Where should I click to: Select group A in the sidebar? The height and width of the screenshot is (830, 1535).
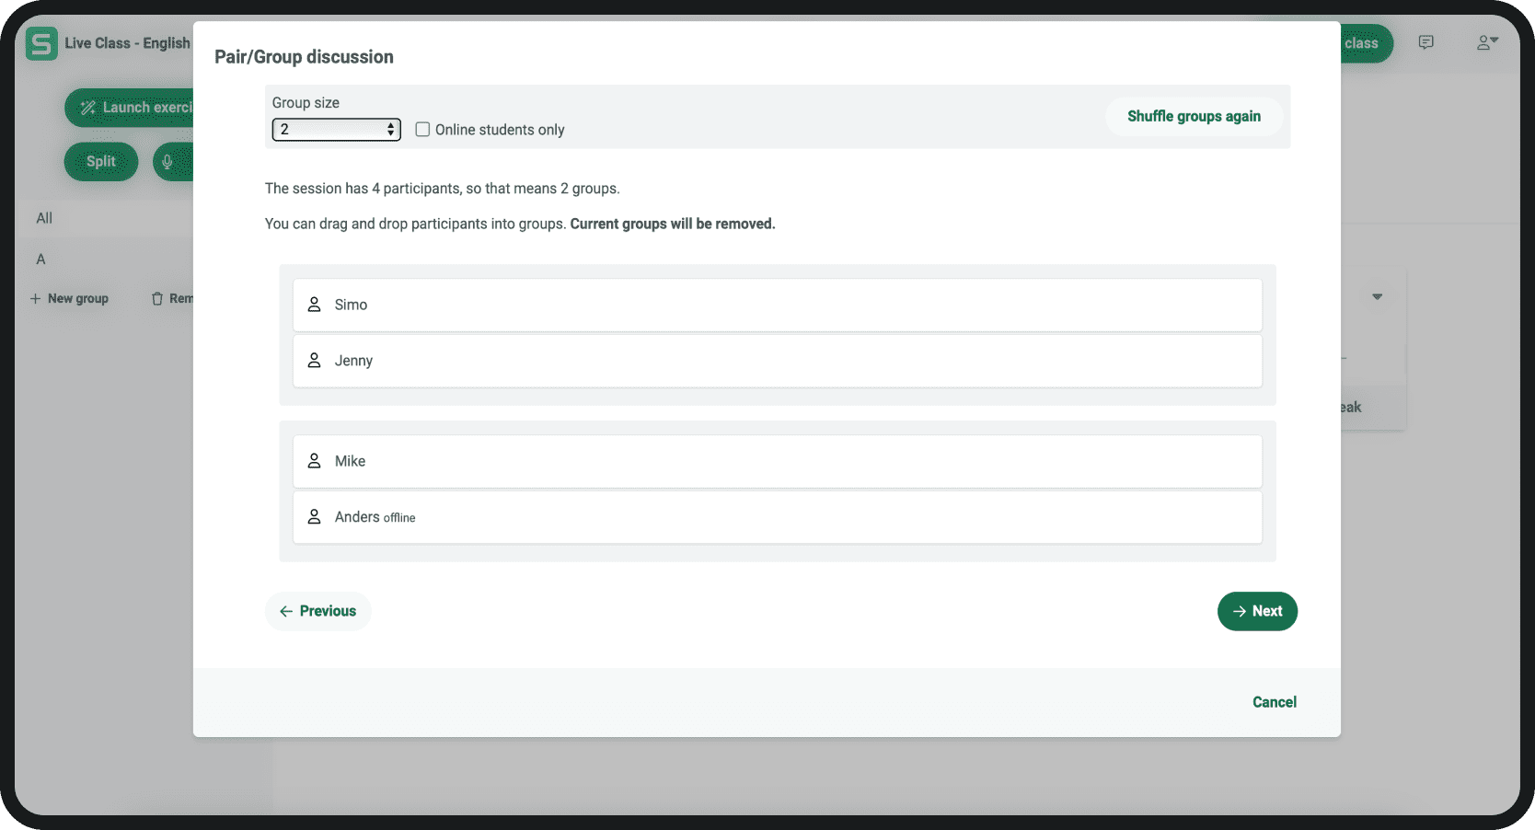pyautogui.click(x=40, y=259)
